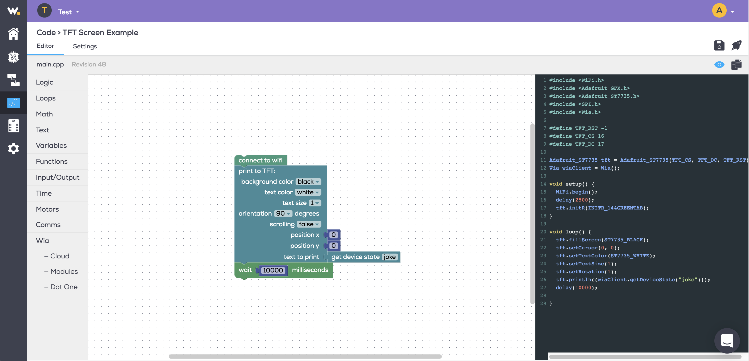The height and width of the screenshot is (361, 749).
Task: Click the copy code documents icon
Action: [x=736, y=64]
